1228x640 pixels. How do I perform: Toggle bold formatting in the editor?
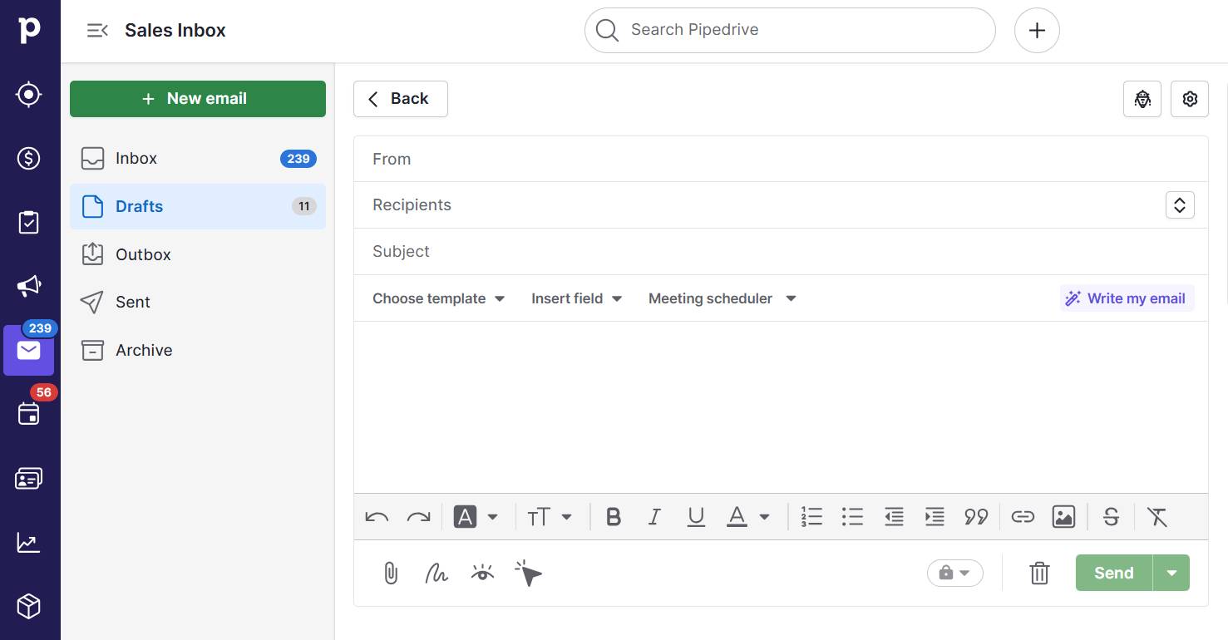point(613,516)
